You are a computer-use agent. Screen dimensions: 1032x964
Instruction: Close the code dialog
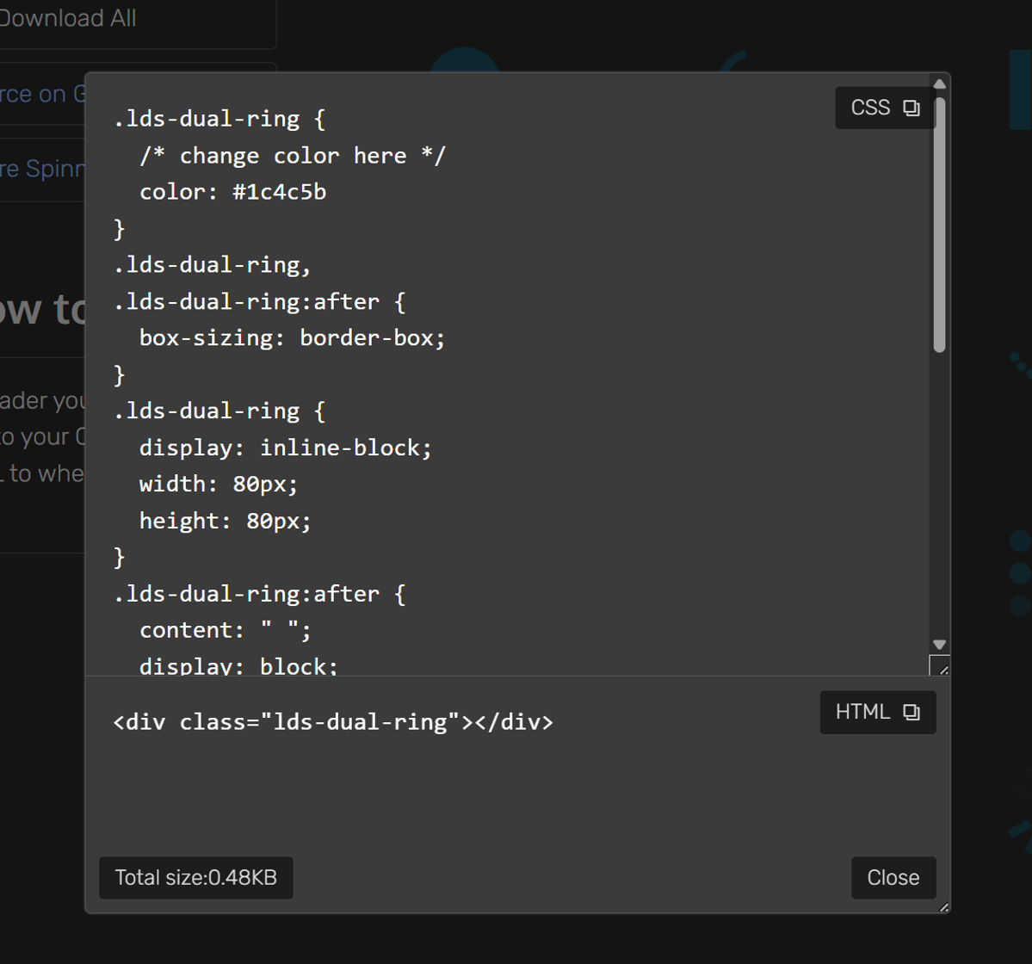click(x=893, y=877)
